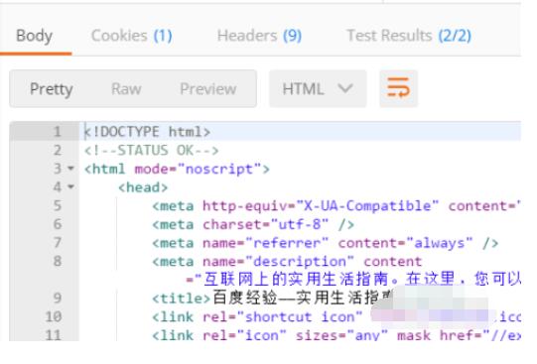Viewport: 537px width, 364px height.
Task: Click the charset="utf-8" meta line
Action: (253, 224)
